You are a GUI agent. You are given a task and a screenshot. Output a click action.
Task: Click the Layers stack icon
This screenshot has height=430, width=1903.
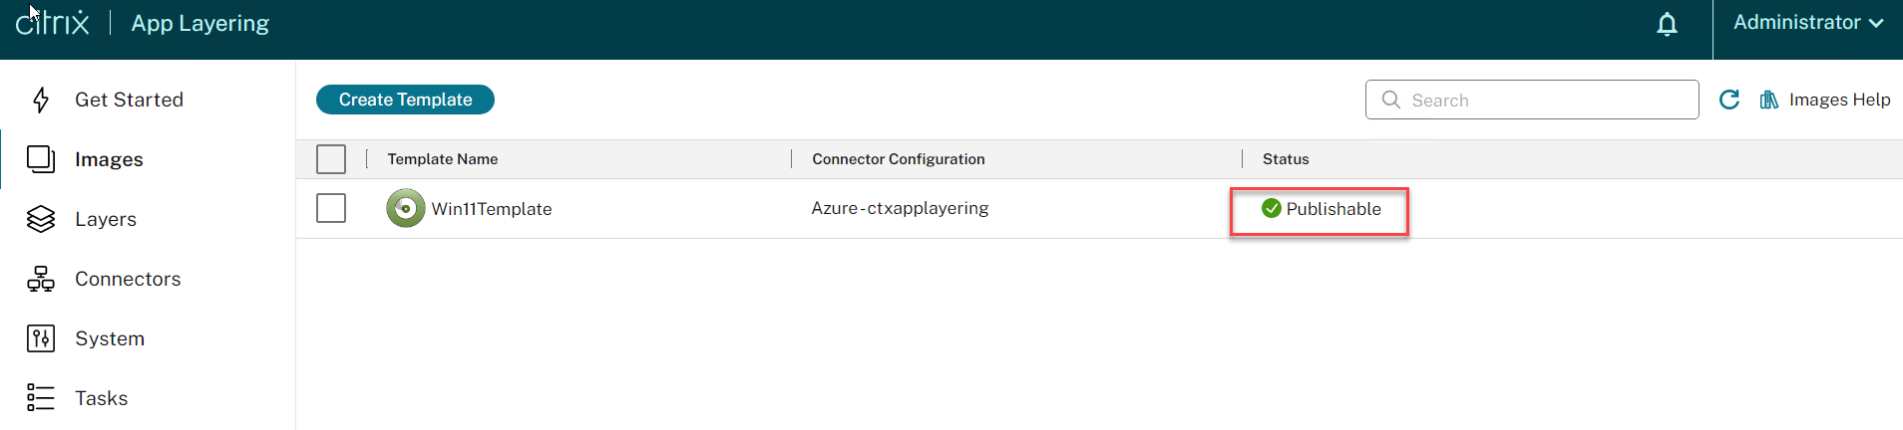tap(41, 219)
